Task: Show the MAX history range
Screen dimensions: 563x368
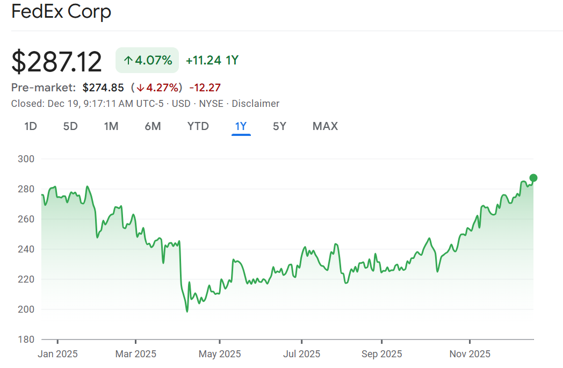Action: pos(325,126)
